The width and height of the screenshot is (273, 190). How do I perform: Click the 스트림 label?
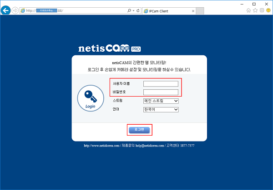coord(117,101)
